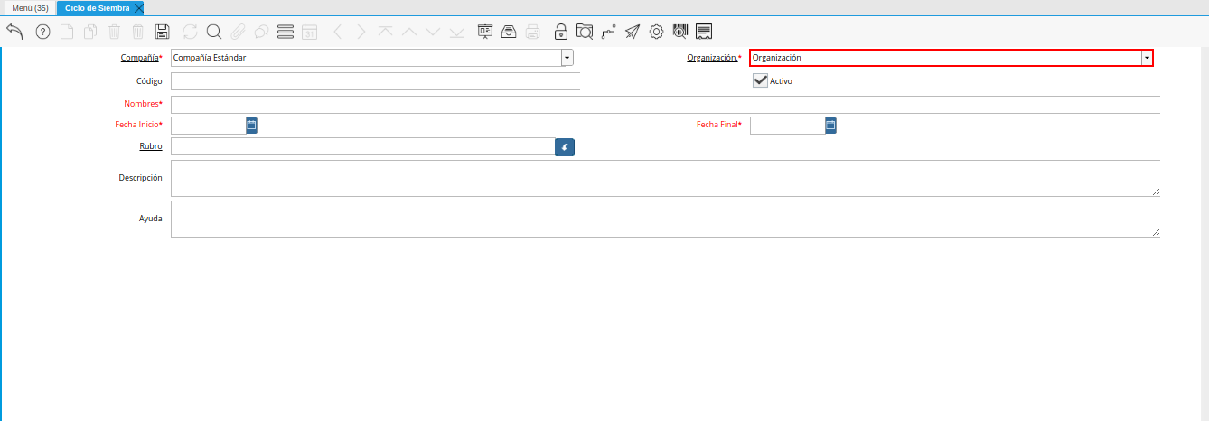Click the Rubro lookup search button

pos(565,146)
